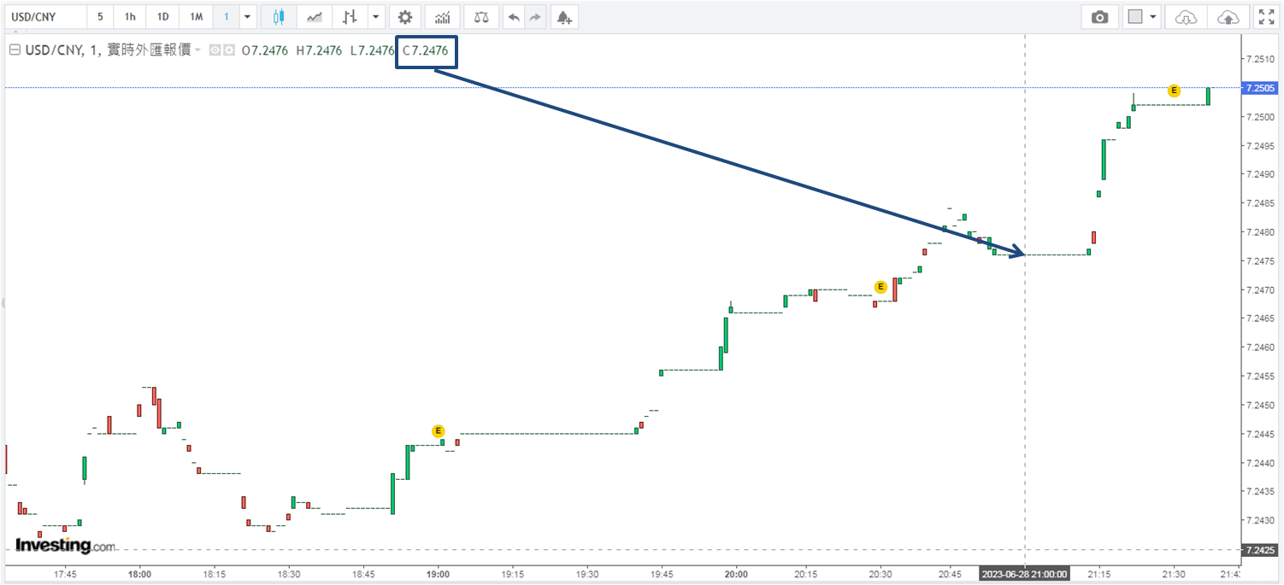Expand the time interval dropdown arrow

pos(247,17)
